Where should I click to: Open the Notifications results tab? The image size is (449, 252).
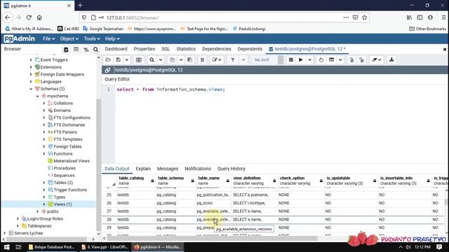coord(198,169)
